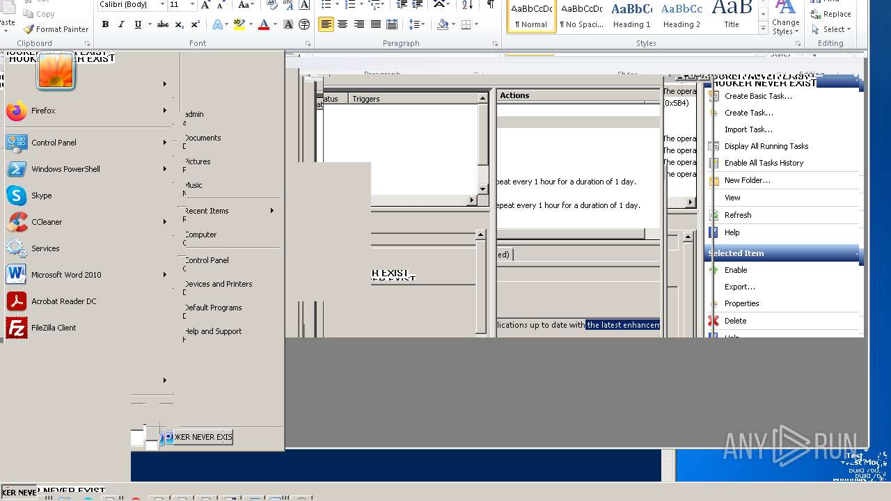Expand highlight color dropdown arrow
Screen dimensions: 891x501
(x=251, y=24)
